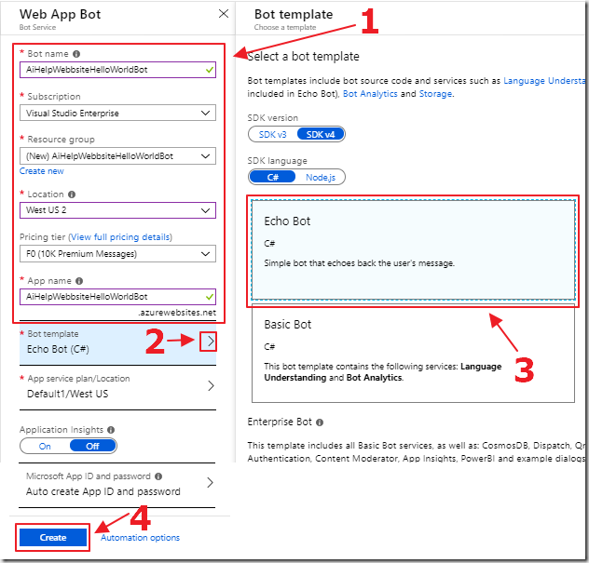Show info tooltip for Application Insights
589x563 pixels.
[x=111, y=430]
